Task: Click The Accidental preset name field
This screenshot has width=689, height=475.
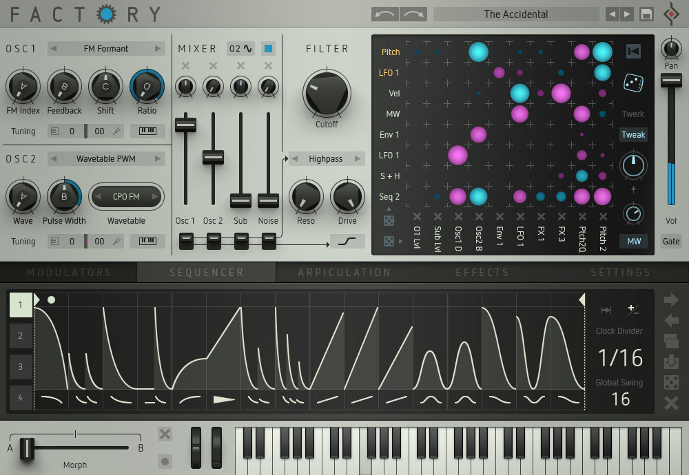Action: pyautogui.click(x=515, y=14)
